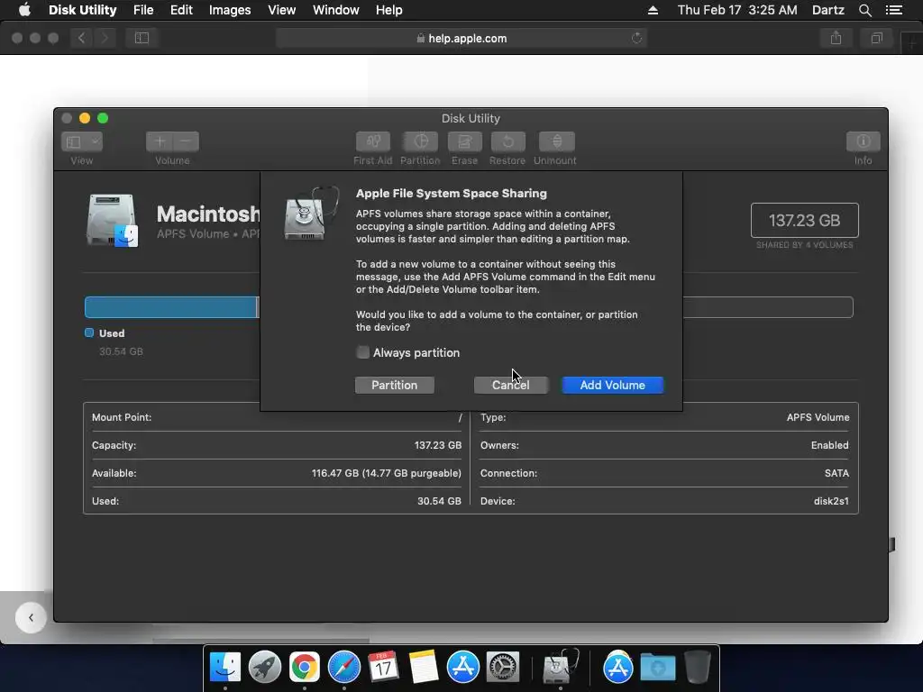
Task: Click the Erase toolbar icon
Action: [x=464, y=141]
